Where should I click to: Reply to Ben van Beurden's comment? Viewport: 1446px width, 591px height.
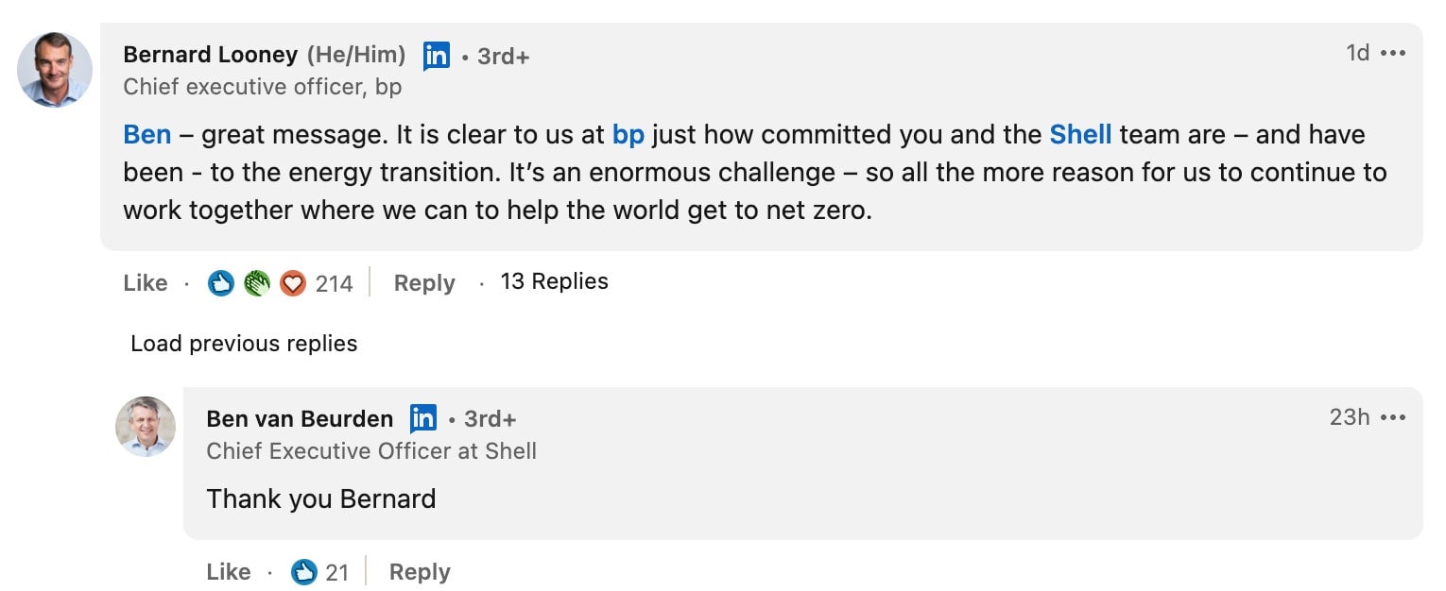(x=420, y=572)
